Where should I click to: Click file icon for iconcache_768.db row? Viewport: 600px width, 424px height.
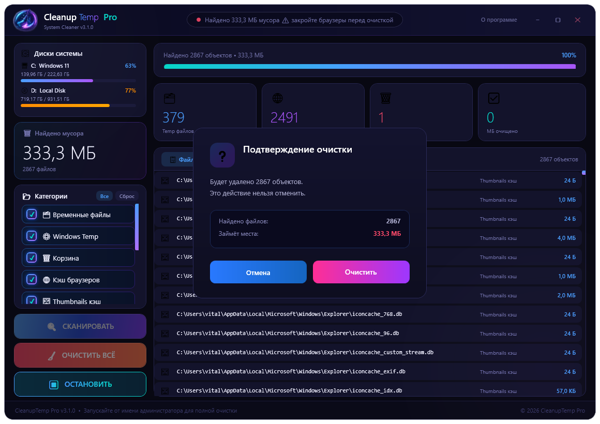pos(165,314)
